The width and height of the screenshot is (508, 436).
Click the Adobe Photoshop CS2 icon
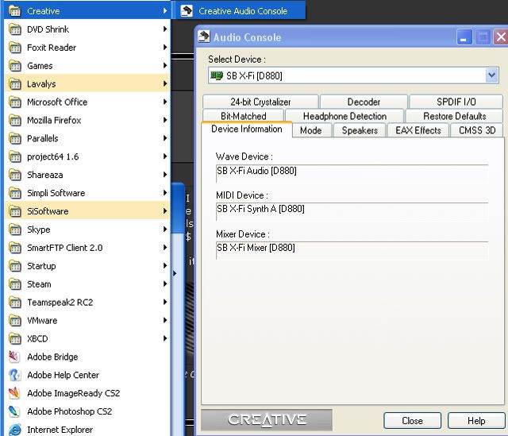click(14, 411)
